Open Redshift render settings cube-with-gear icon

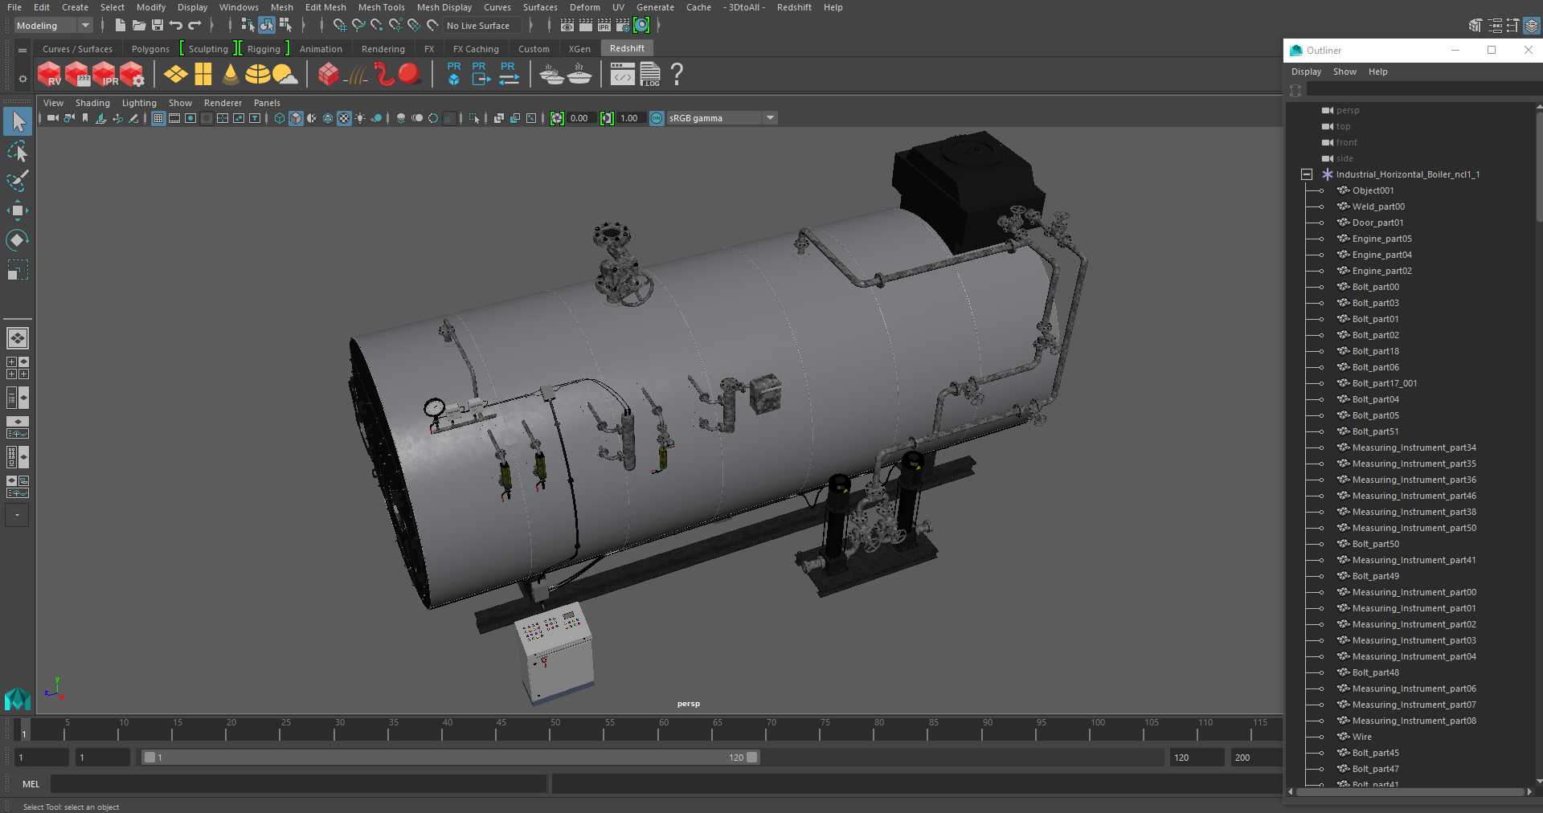[133, 75]
